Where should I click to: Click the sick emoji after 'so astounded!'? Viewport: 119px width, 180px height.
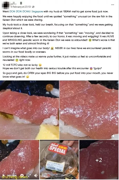pos(90,40)
